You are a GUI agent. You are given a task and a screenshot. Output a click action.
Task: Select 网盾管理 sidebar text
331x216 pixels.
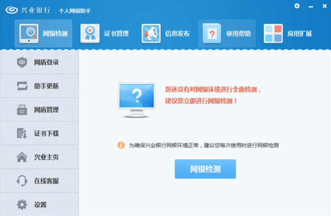[46, 110]
